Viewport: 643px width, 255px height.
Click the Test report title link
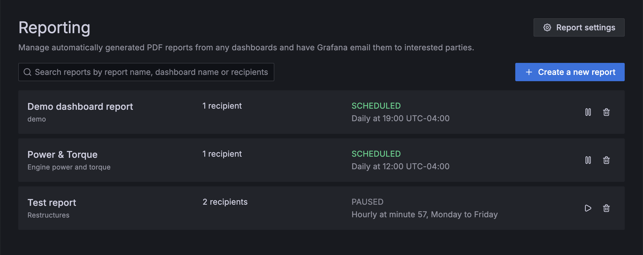(x=52, y=202)
